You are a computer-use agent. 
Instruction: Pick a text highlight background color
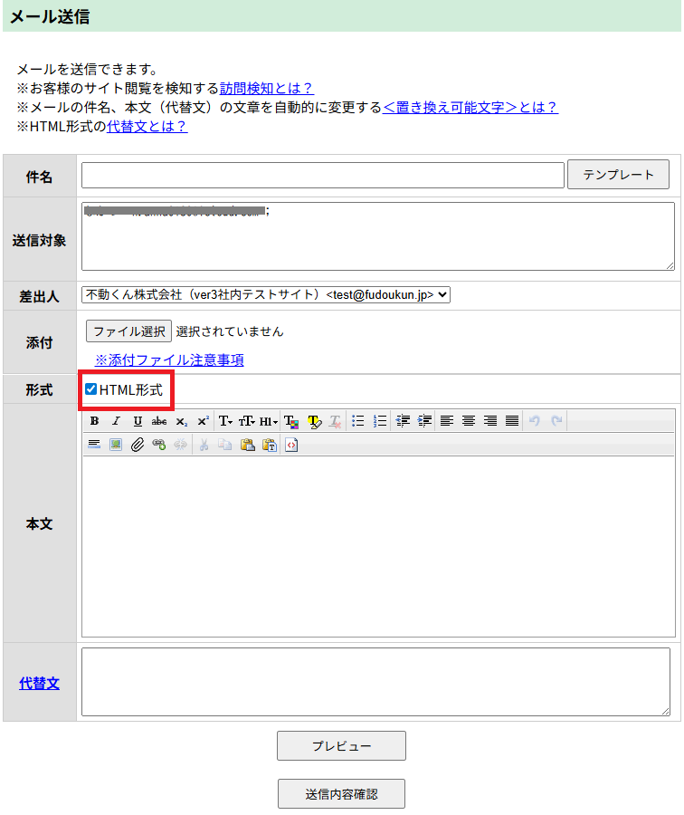[x=314, y=421]
